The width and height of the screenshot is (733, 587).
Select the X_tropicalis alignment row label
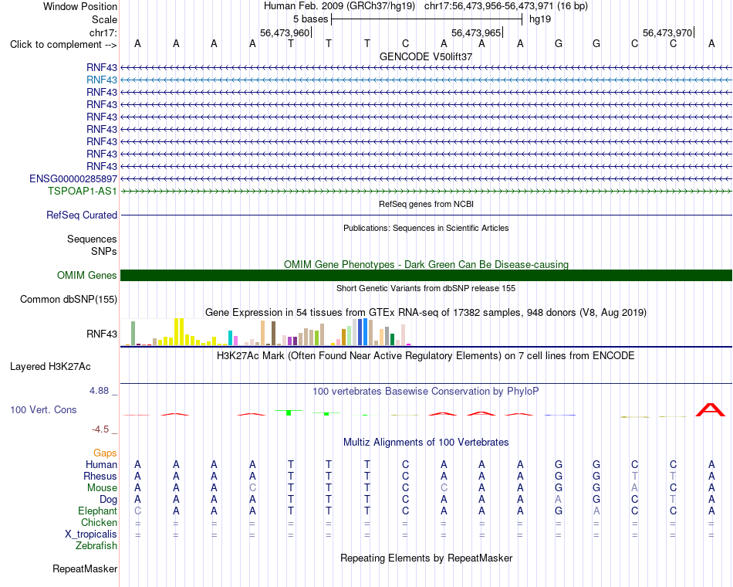pos(91,534)
